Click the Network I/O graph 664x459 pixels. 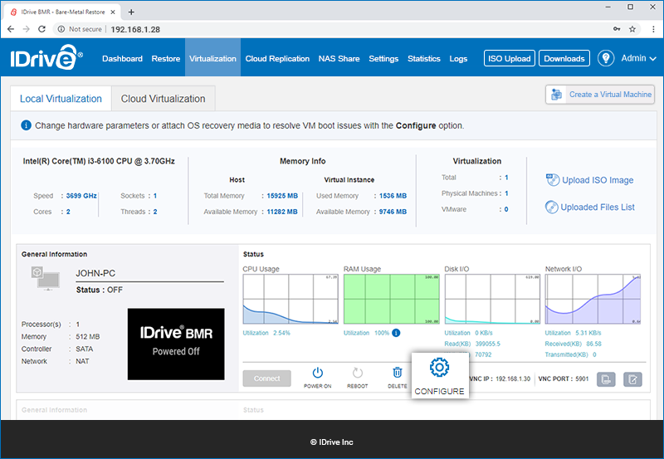(x=593, y=299)
